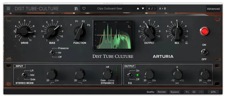The image size is (226, 98).
Task: Click the BIAS knob
Action: (52, 32)
